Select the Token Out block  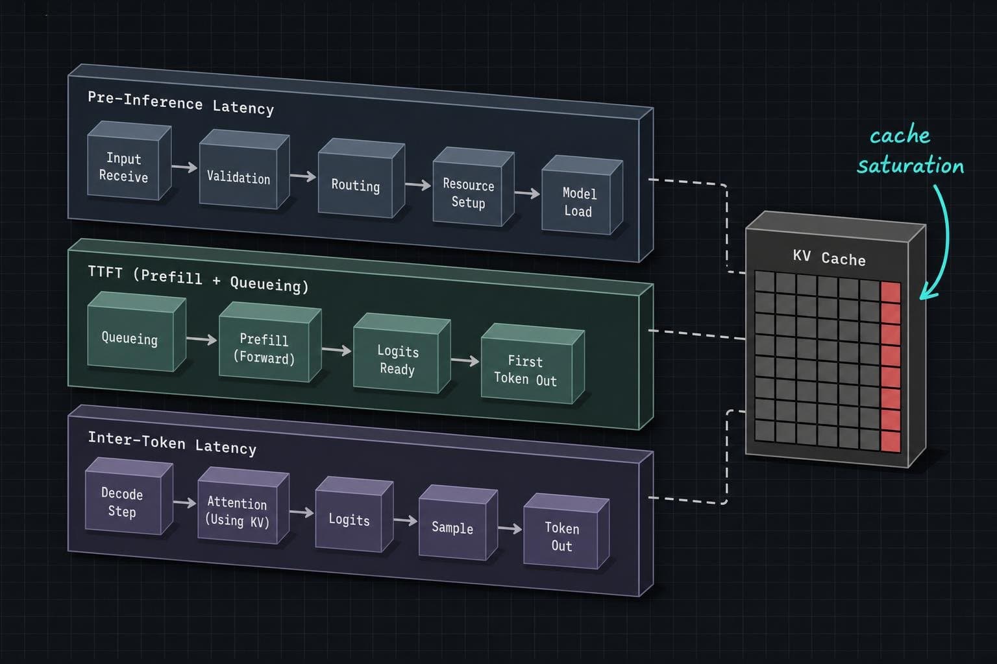pyautogui.click(x=567, y=531)
